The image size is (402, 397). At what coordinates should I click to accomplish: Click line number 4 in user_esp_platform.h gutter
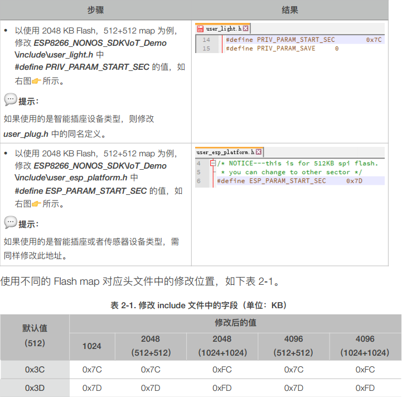pos(198,163)
